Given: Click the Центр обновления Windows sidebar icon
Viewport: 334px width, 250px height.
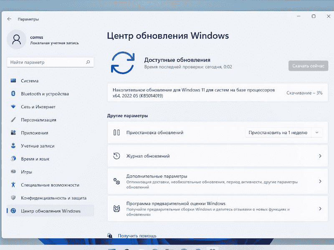Looking at the screenshot, I should click(x=13, y=211).
